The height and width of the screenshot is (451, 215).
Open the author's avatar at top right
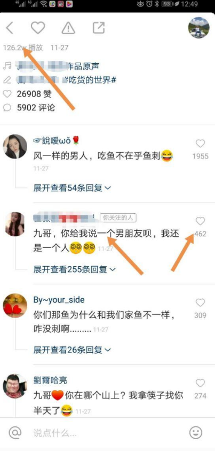[198, 28]
